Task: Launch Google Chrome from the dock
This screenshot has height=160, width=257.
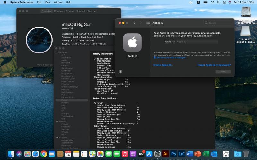Action: [44, 154]
